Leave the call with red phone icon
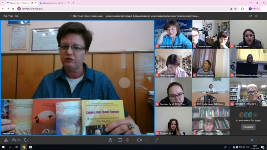267x150 pixels. tap(157, 140)
